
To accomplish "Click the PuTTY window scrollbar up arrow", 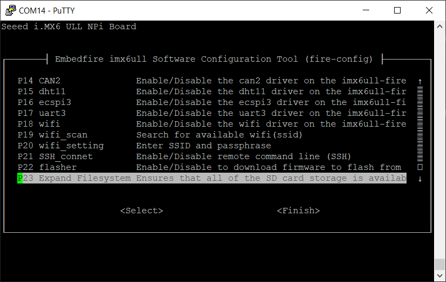I will [x=440, y=27].
